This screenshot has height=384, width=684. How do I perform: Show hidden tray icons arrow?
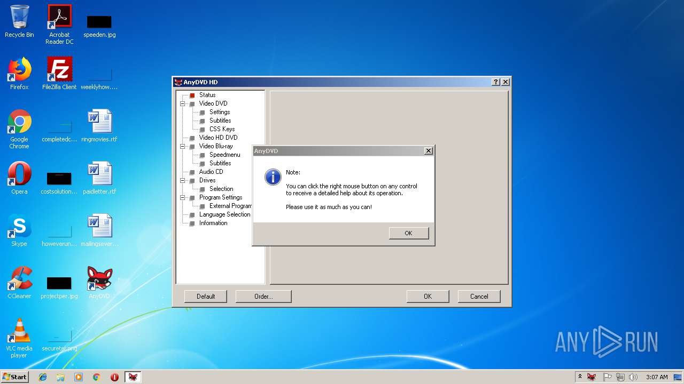click(580, 377)
